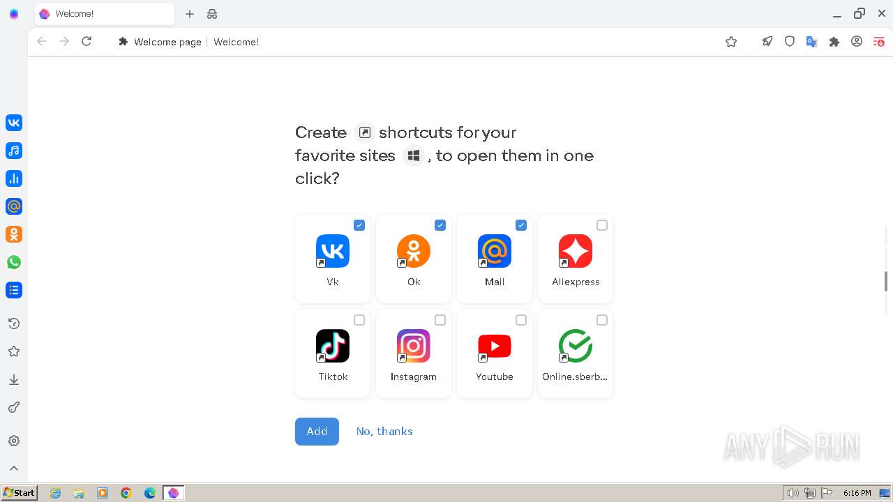Click the taskbar clock showing 6:16 PM
This screenshot has width=893, height=502.
point(857,493)
